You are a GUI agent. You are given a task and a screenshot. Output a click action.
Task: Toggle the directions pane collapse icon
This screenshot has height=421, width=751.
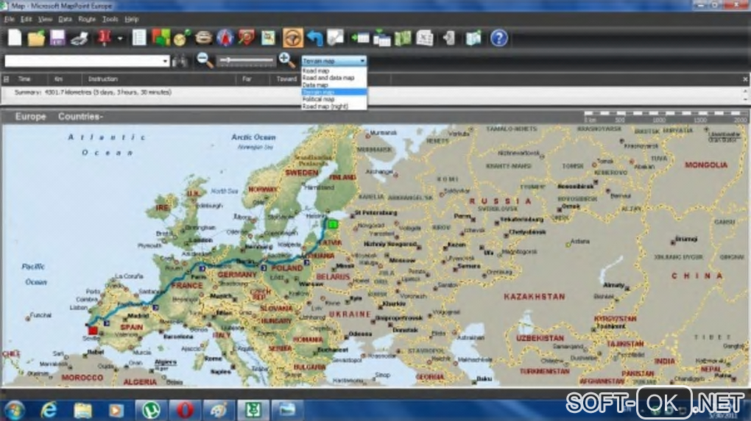click(x=6, y=79)
